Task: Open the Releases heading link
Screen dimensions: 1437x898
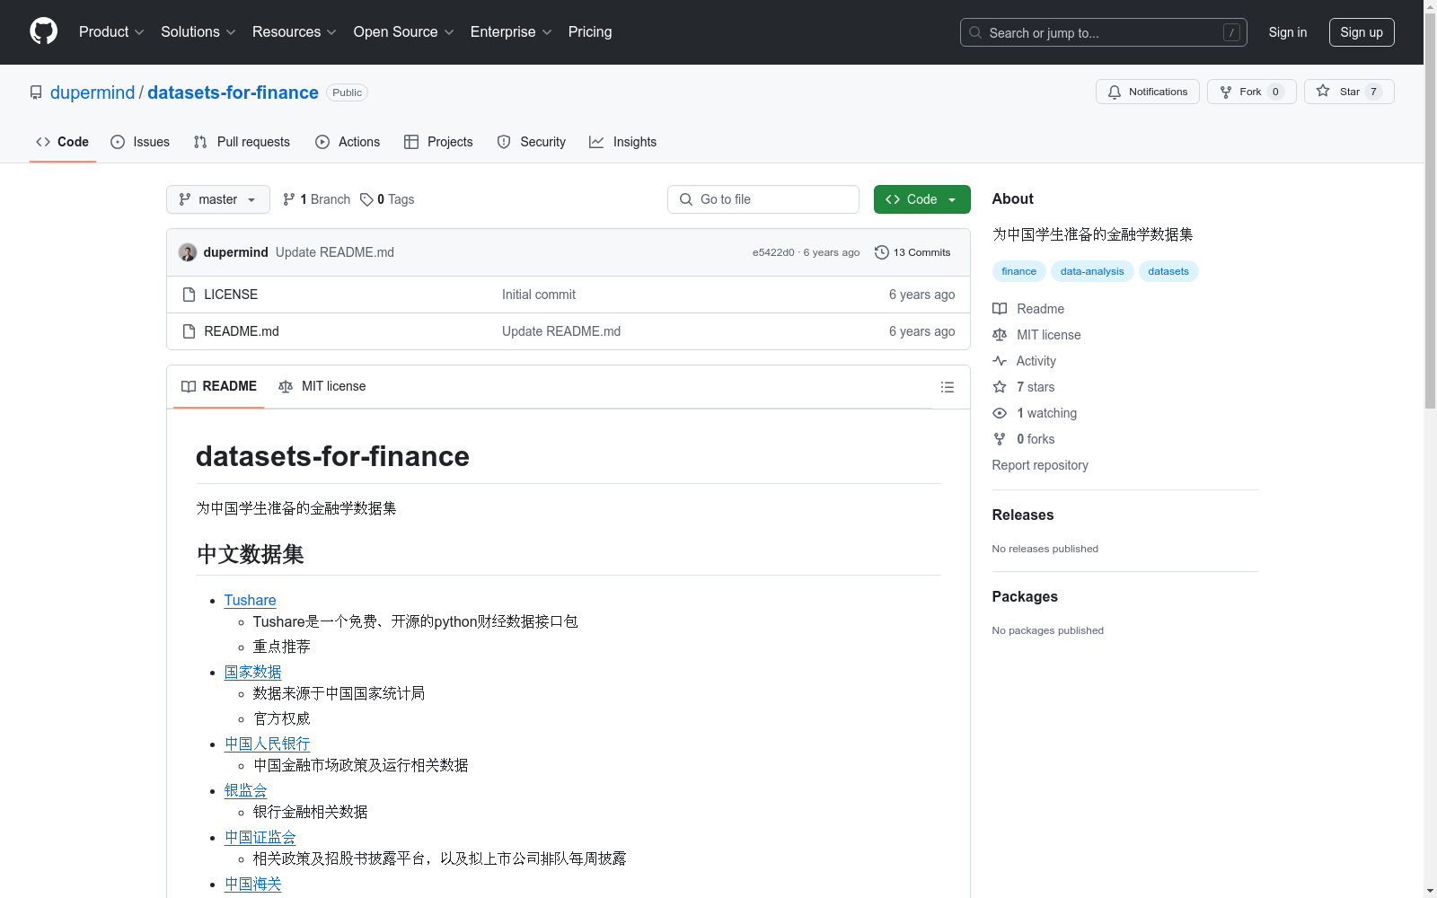Action: [x=1023, y=515]
